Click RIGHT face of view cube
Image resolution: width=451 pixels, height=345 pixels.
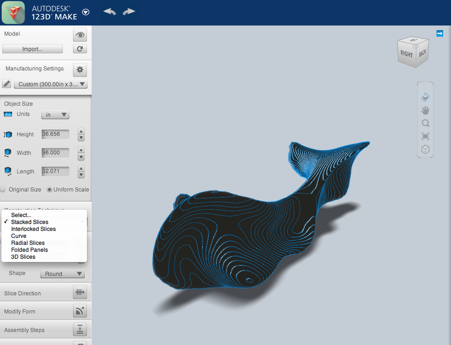406,54
